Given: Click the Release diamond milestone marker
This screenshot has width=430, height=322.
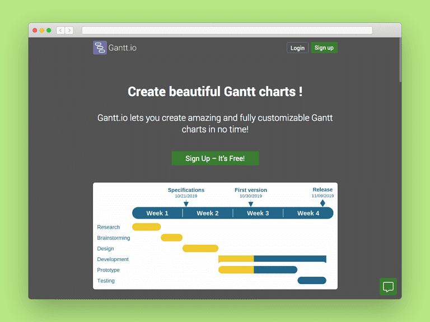Looking at the screenshot, I should tap(322, 203).
